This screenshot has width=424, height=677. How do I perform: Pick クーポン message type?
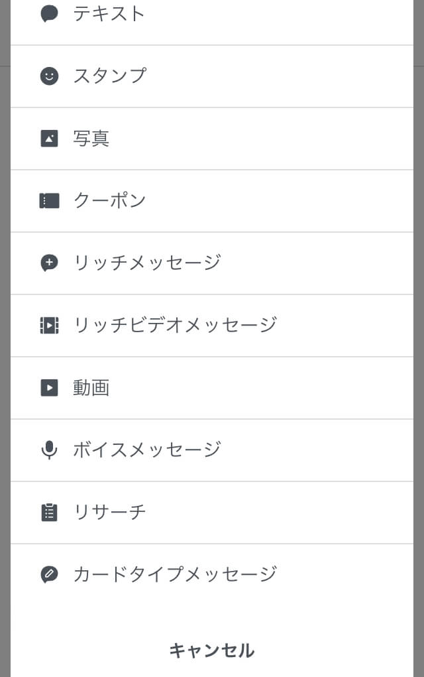click(109, 200)
